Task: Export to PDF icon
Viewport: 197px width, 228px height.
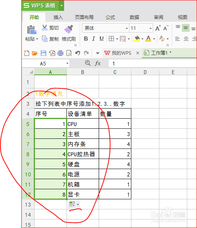Action: 52,53
